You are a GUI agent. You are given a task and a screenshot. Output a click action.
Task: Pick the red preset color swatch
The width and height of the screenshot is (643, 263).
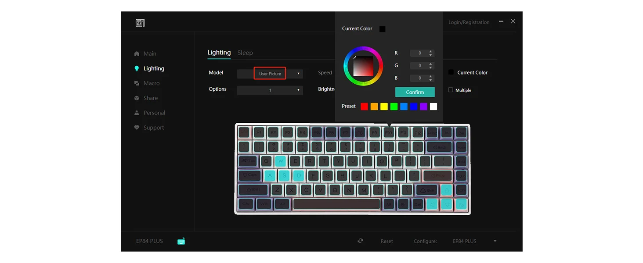click(x=364, y=107)
